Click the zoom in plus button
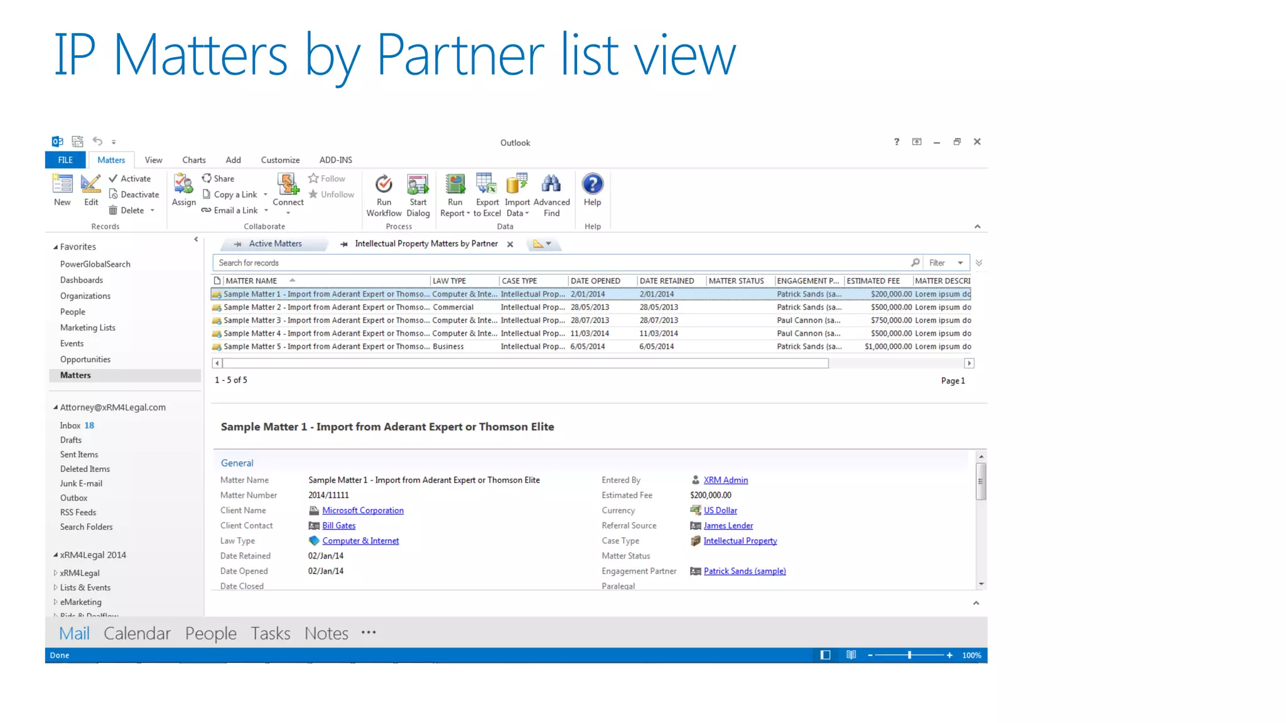This screenshot has height=723, width=1286. (949, 655)
